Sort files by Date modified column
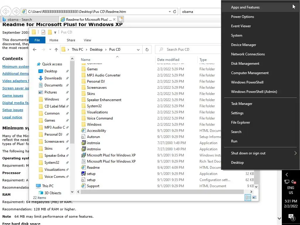This screenshot has height=225, width=300. coord(168,60)
